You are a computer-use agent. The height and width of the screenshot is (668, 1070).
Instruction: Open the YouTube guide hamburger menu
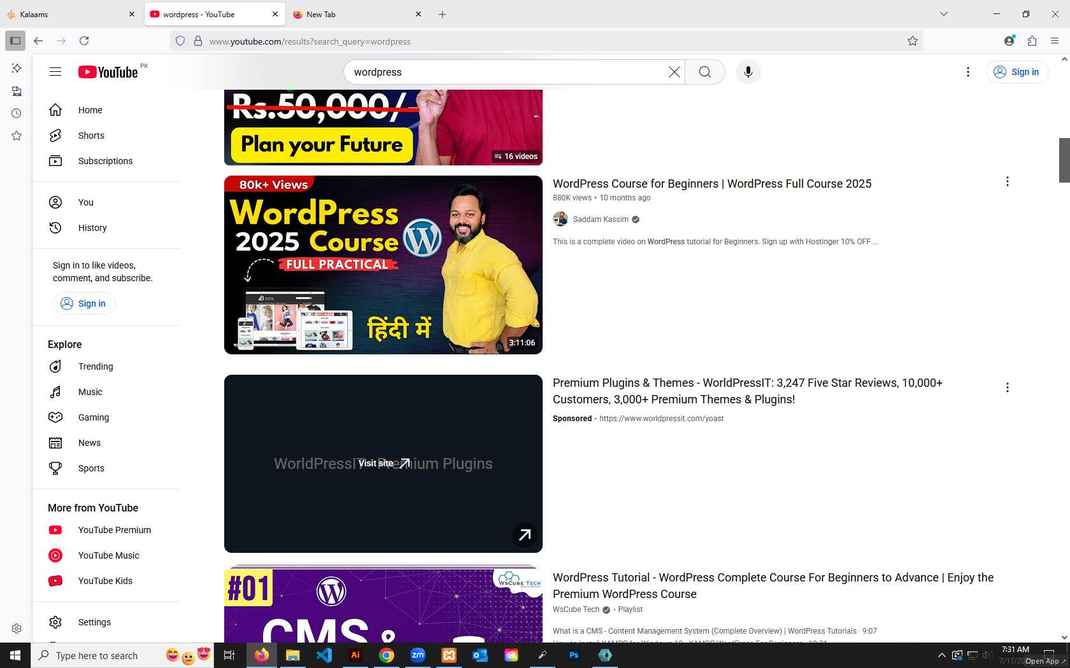55,72
